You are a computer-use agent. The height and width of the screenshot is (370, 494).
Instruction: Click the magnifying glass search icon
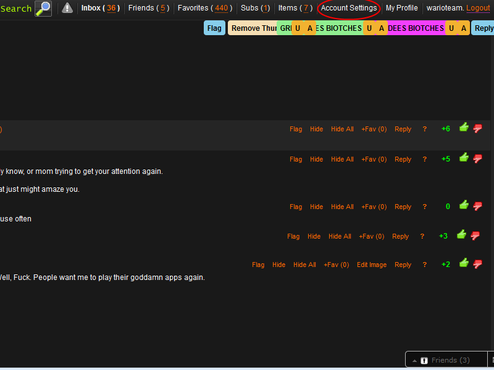coord(43,9)
